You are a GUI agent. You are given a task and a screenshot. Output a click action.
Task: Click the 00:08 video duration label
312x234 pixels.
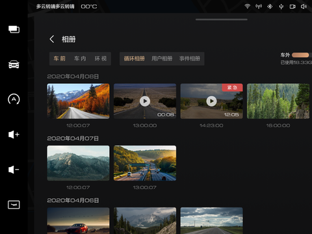point(166,114)
